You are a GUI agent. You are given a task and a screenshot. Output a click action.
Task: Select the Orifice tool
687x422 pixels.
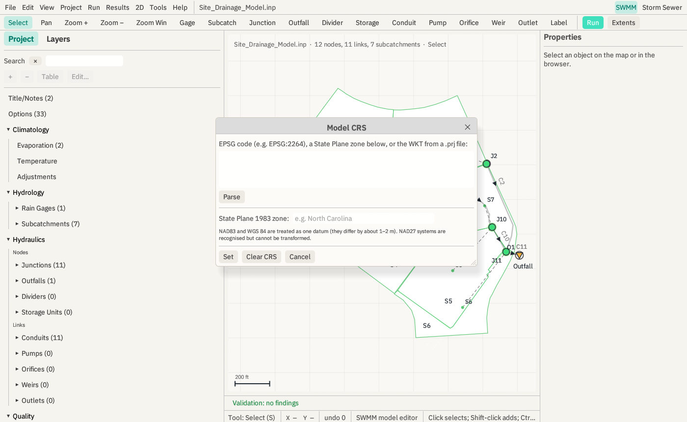click(x=469, y=23)
